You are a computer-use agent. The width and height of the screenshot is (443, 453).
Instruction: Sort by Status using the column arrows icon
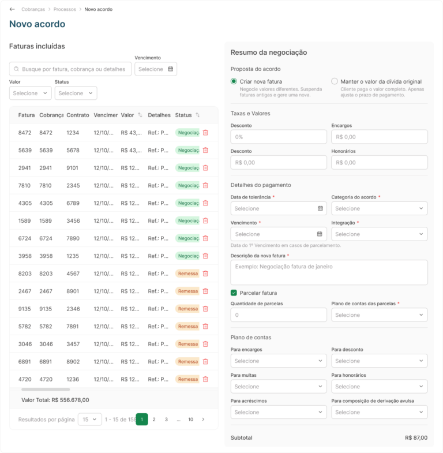[197, 115]
